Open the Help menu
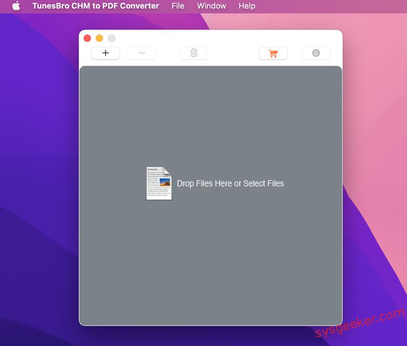 (x=247, y=6)
